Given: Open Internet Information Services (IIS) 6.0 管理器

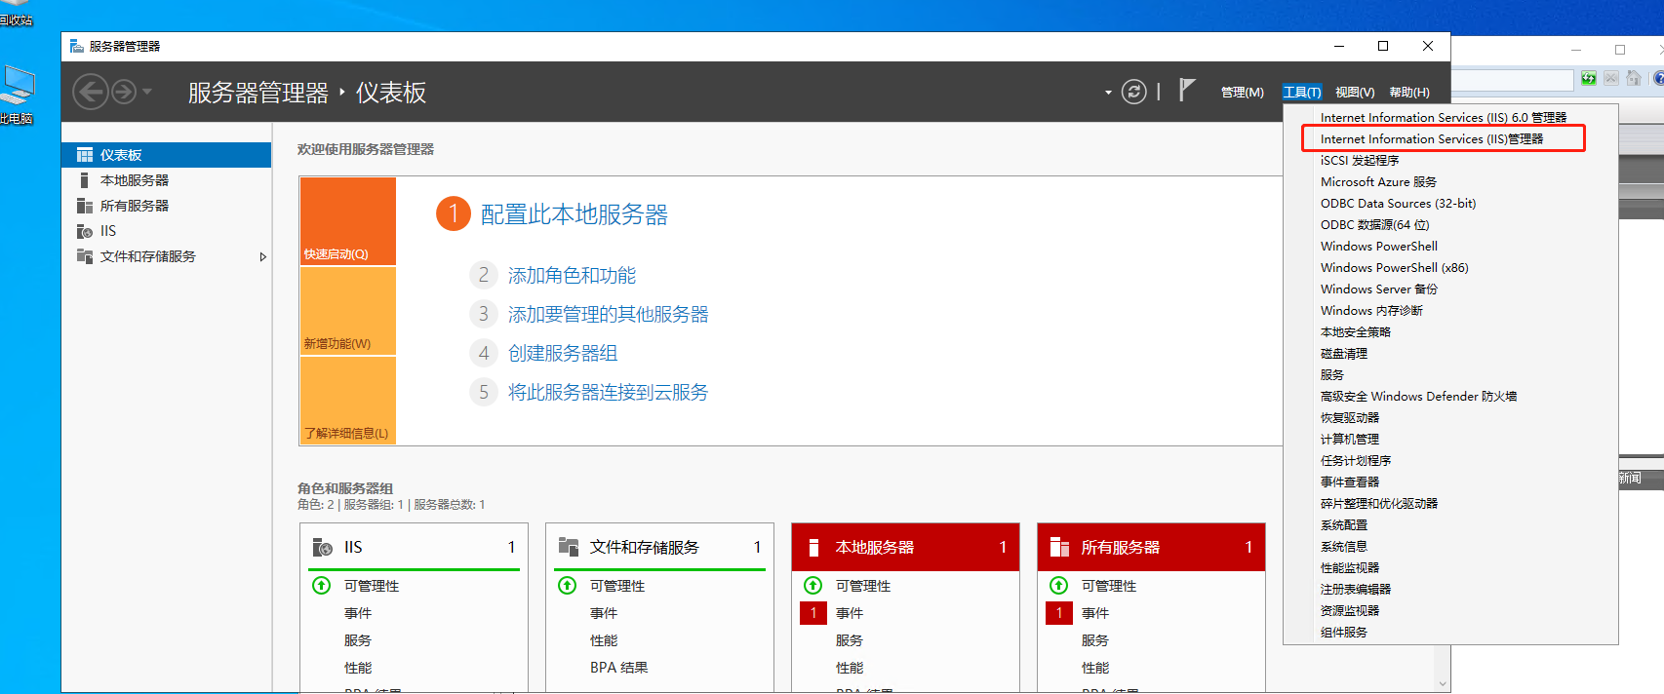Looking at the screenshot, I should pyautogui.click(x=1444, y=118).
